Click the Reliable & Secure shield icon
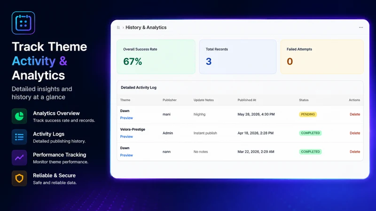The image size is (376, 211). (19, 179)
